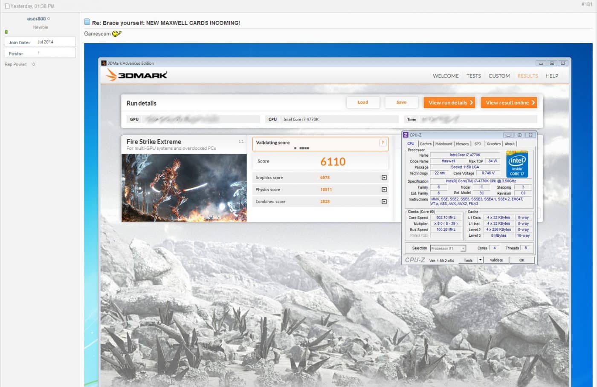The width and height of the screenshot is (597, 387).
Task: Open the CUSTOM tab in 3DMark
Action: [x=499, y=76]
